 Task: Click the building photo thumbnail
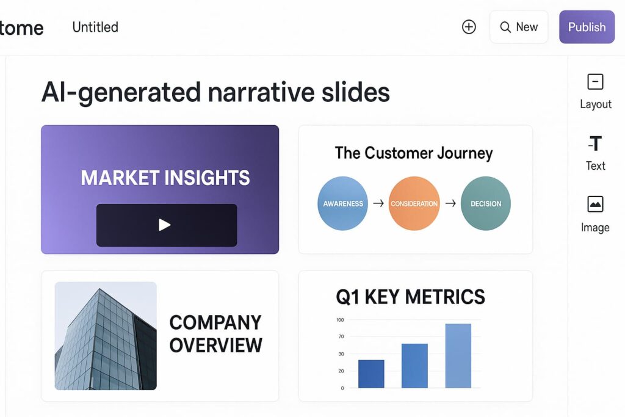[106, 336]
